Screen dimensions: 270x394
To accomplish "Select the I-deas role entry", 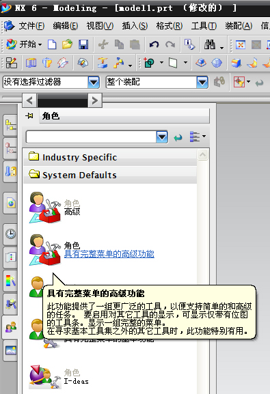I will (59, 377).
